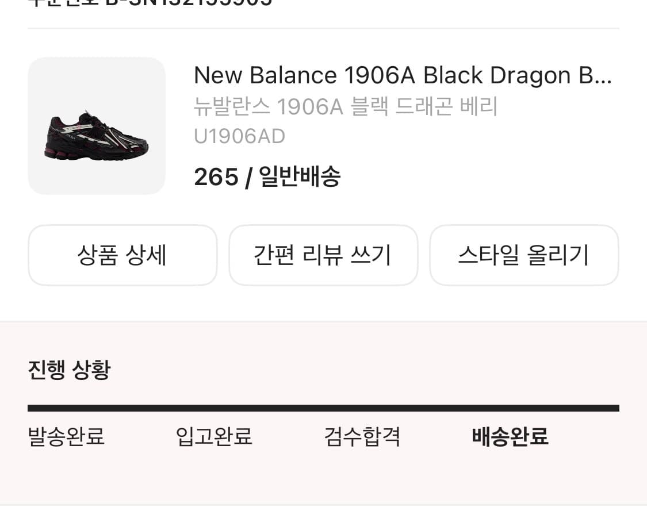Open the black sneaker product thumbnail
This screenshot has height=507, width=647.
(x=97, y=126)
